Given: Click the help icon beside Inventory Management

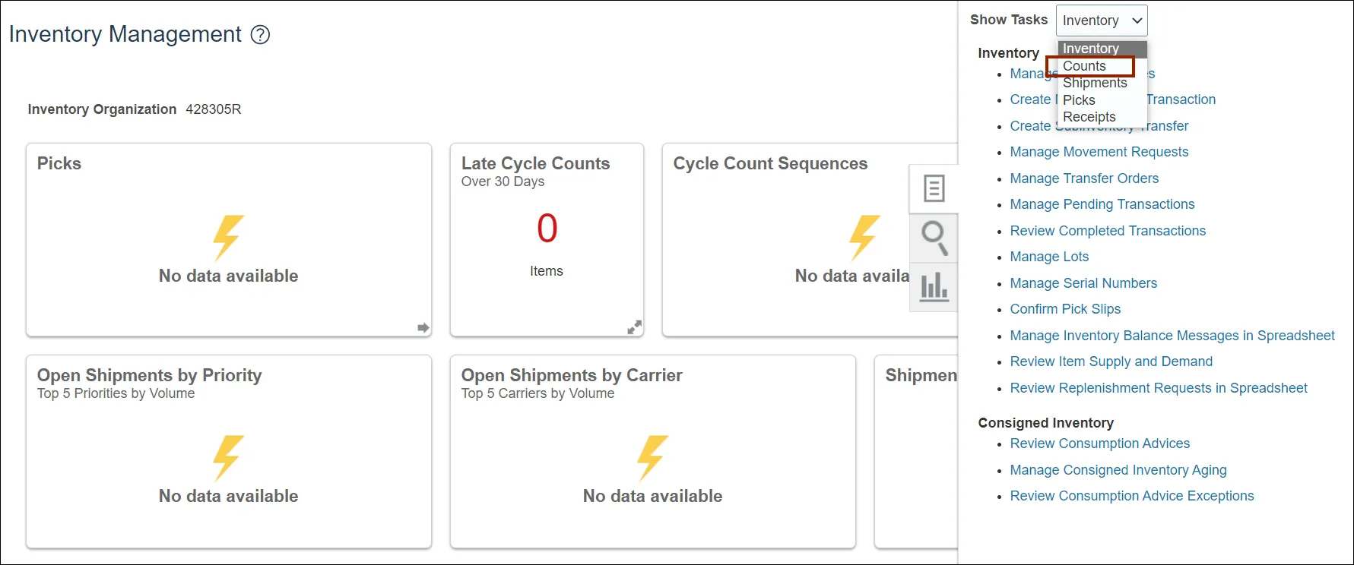Looking at the screenshot, I should [x=260, y=35].
